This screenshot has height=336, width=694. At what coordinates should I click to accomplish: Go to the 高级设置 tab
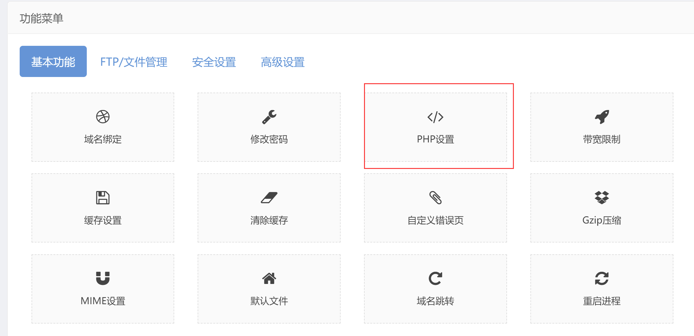pos(283,62)
